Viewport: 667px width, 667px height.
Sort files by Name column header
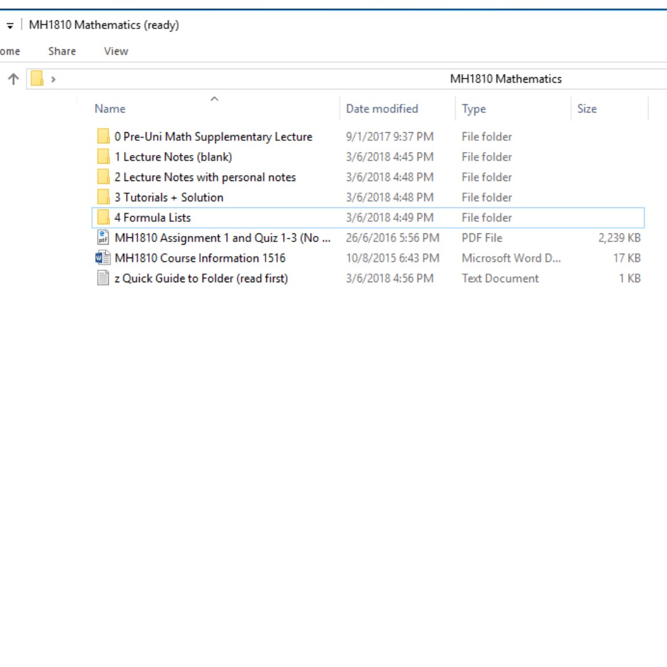[110, 109]
